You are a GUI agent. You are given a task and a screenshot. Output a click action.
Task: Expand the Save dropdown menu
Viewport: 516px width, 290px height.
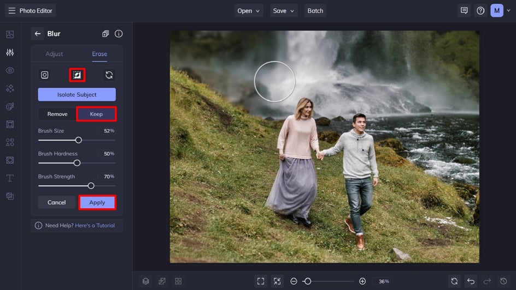click(284, 10)
